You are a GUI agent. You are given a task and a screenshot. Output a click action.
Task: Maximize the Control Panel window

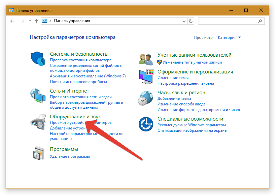(x=246, y=10)
